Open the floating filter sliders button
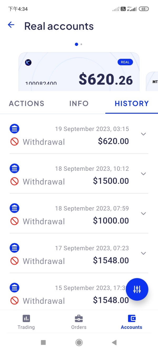Image resolution: width=158 pixels, height=352 pixels. (137, 289)
